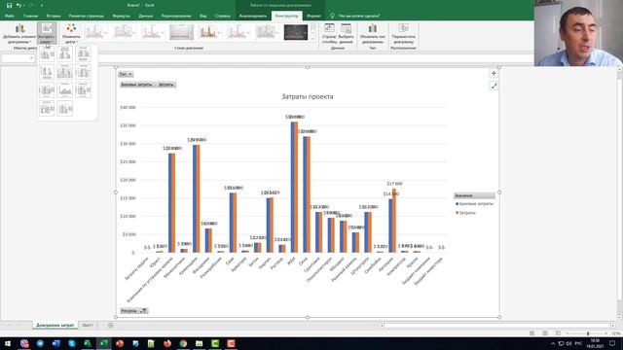Open the notification center icon
This screenshot has width=623, height=350.
[612, 343]
